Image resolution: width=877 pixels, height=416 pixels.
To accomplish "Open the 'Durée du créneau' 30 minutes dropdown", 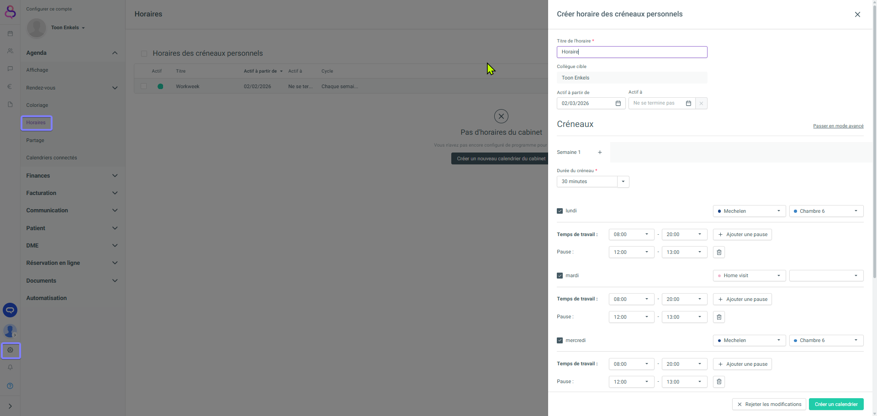I will (x=623, y=182).
